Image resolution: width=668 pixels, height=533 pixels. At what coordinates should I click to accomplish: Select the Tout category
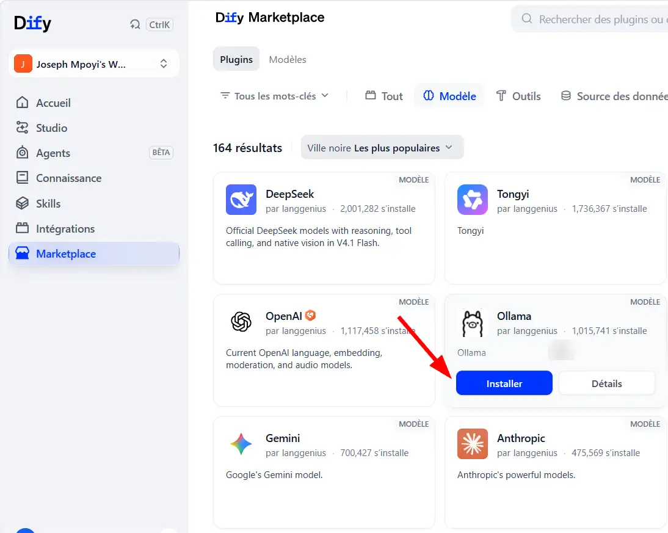pyautogui.click(x=384, y=96)
